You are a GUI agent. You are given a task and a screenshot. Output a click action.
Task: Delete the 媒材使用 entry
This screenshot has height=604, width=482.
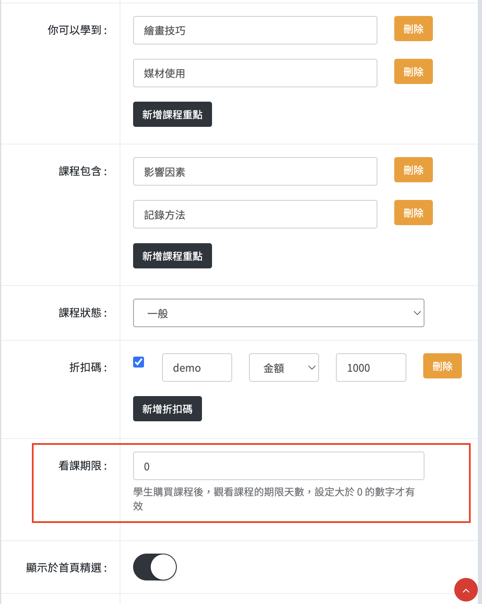pos(413,72)
